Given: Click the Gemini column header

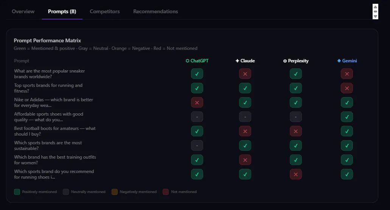Looking at the screenshot, I should pyautogui.click(x=347, y=61).
